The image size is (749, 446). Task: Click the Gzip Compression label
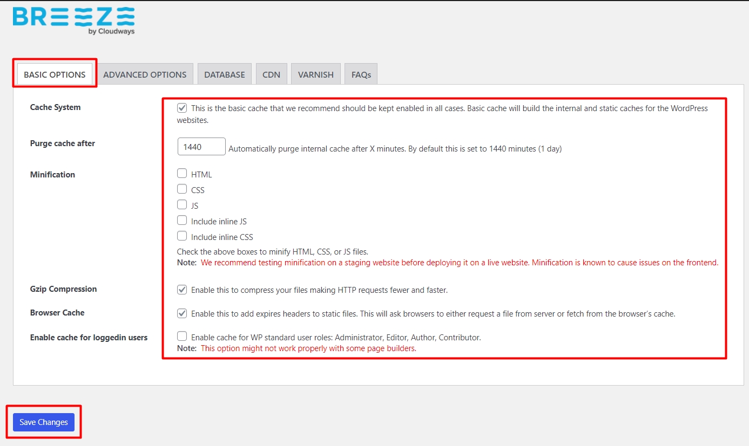pyautogui.click(x=64, y=289)
